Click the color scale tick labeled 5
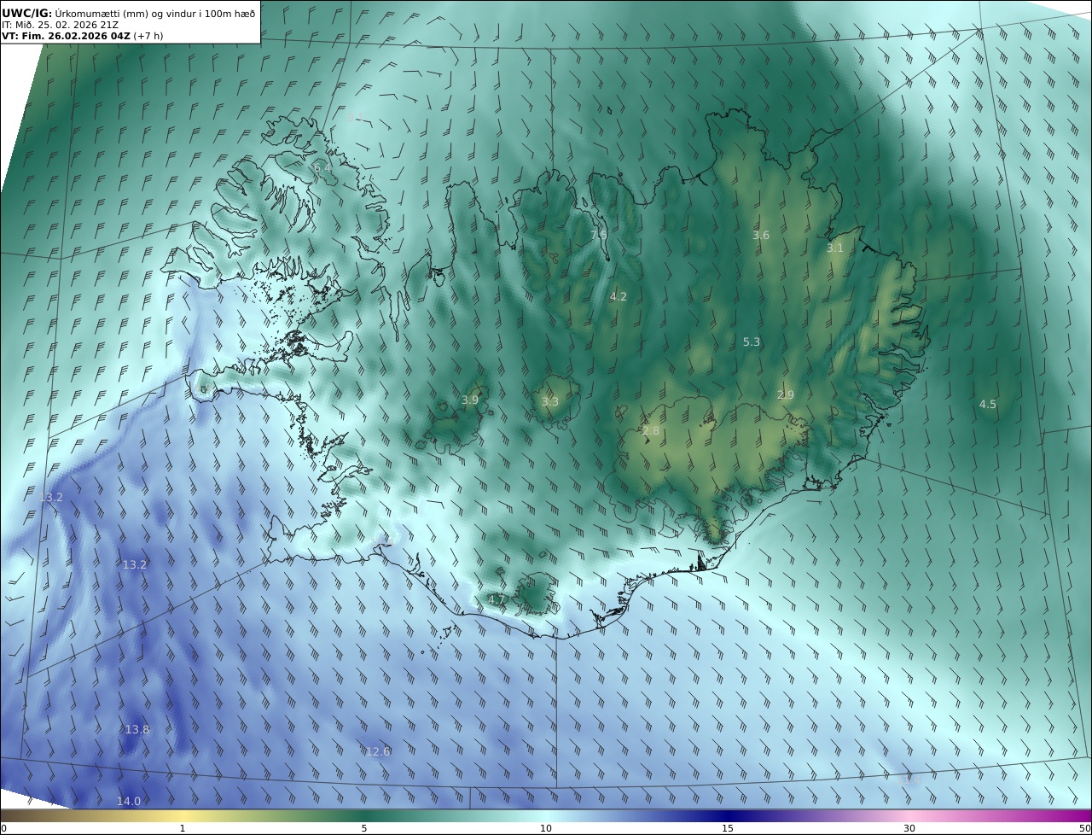 [x=364, y=828]
